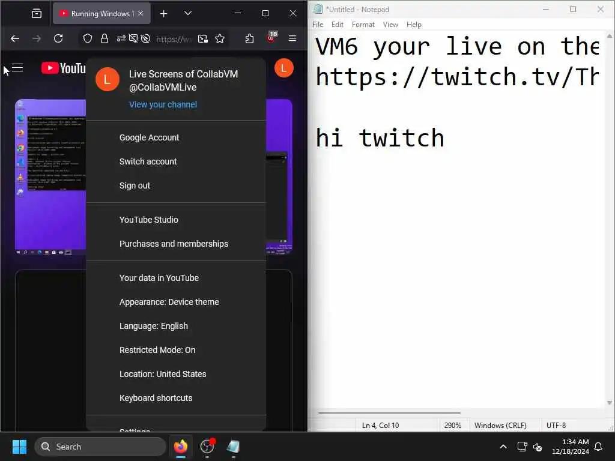This screenshot has height=461, width=615.
Task: Expand Appearance: Device theme option
Action: (x=176, y=302)
